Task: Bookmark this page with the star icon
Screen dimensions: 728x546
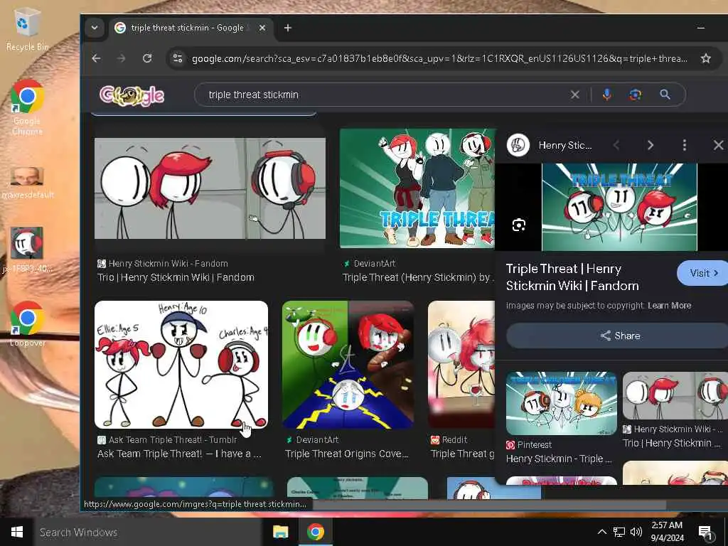Action: click(x=706, y=58)
